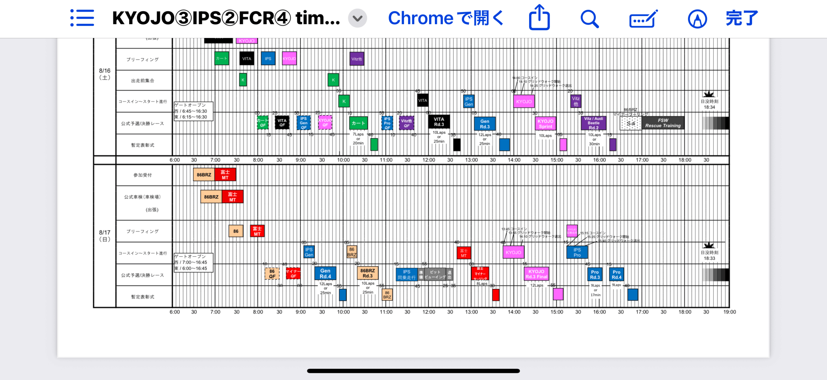Select the '86' briefing block on 8/17
Viewport: 827px width, 380px height.
click(x=236, y=231)
